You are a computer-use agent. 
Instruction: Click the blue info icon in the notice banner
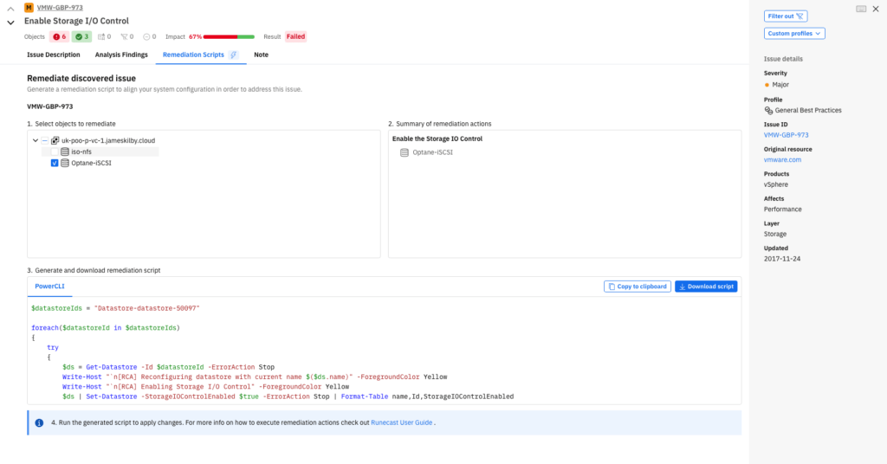point(39,422)
